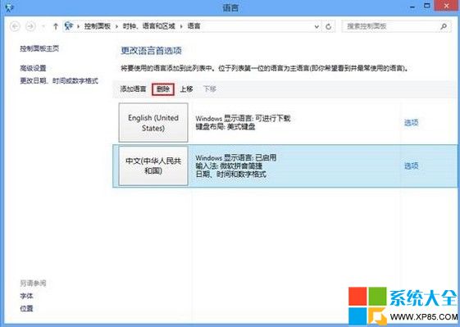Expand the chevron after 控制面板 breadcrumb
The image size is (460, 327).
click(116, 26)
